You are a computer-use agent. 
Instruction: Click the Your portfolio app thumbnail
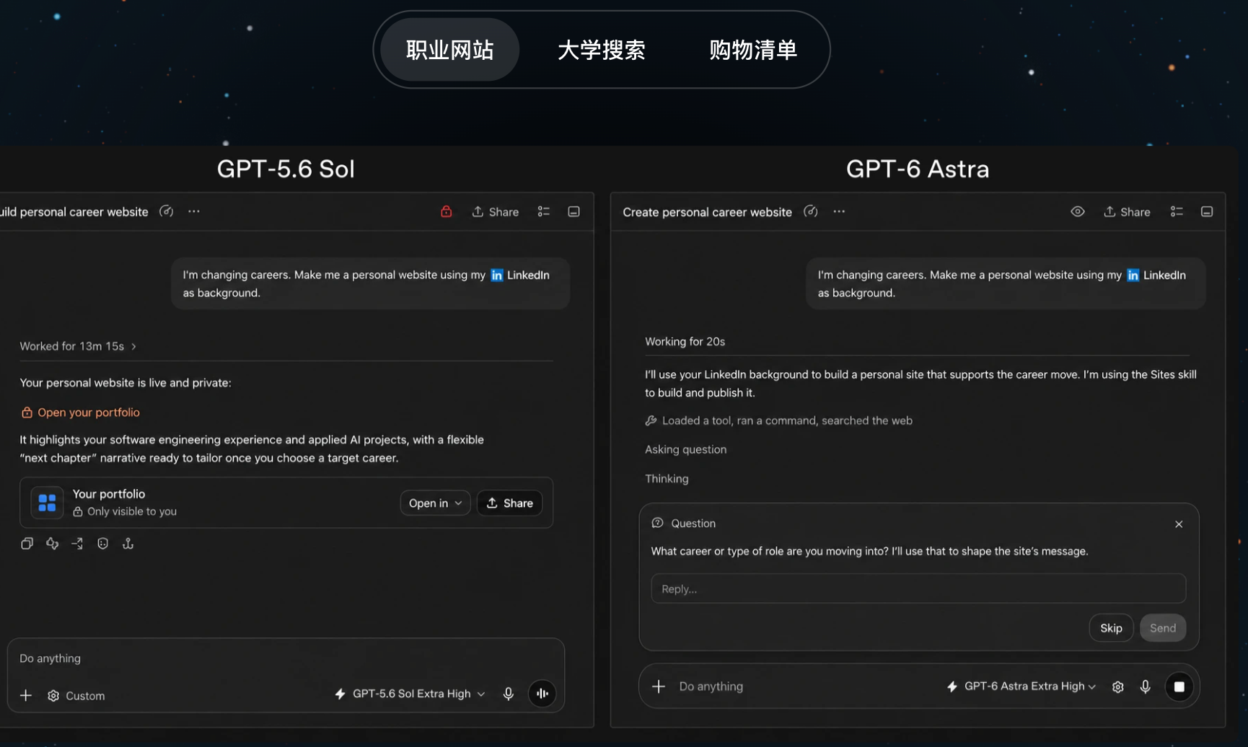tap(48, 503)
